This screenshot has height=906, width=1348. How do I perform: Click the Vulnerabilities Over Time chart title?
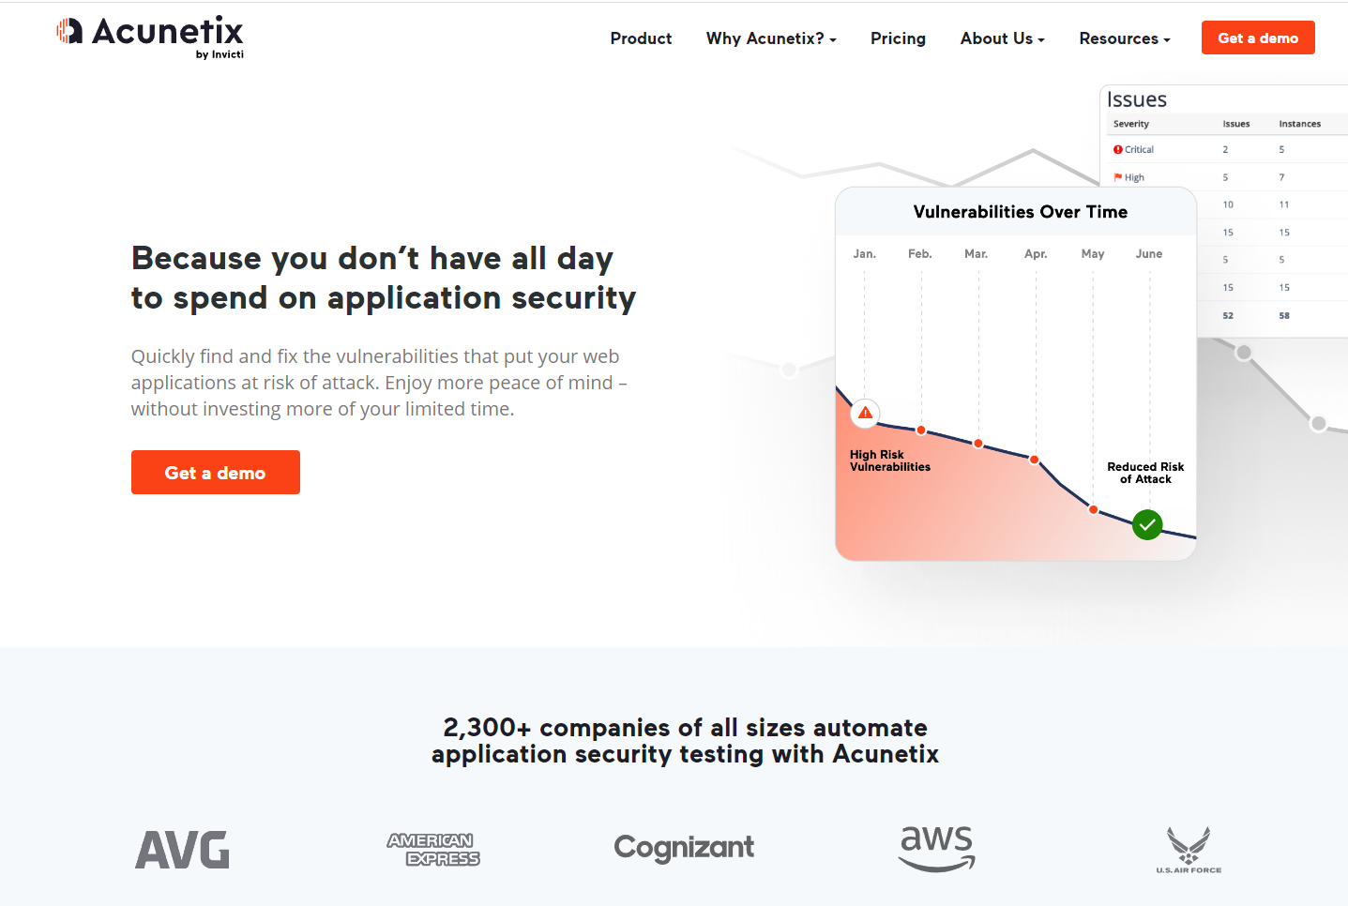point(1021,212)
